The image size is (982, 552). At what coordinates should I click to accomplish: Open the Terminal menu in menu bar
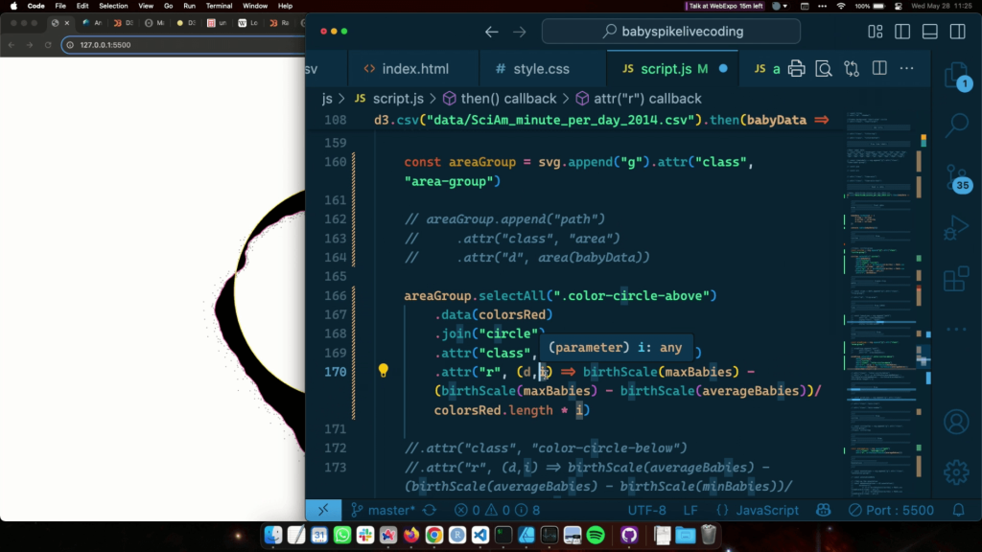pos(219,6)
